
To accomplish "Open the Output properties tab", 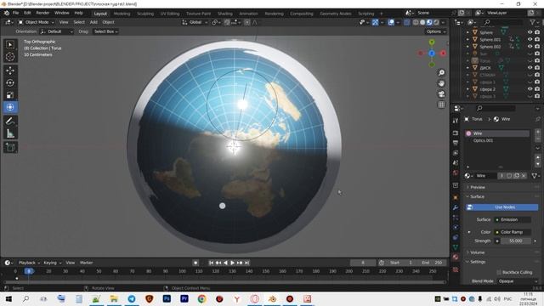I will (x=456, y=143).
